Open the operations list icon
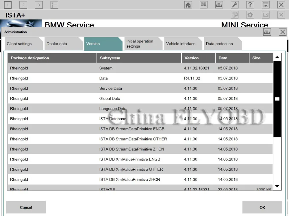 (x=54, y=5)
